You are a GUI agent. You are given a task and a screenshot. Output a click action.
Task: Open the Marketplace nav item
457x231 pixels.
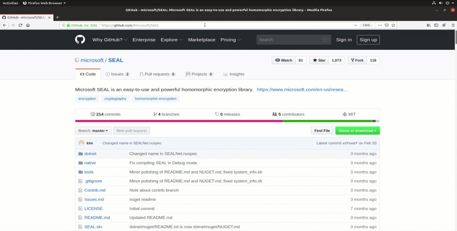pos(202,40)
